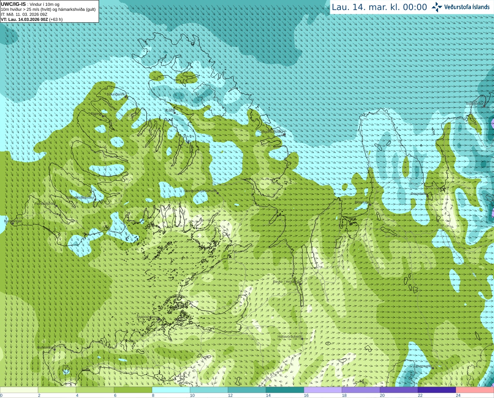Image resolution: width=494 pixels, height=398 pixels.
Task: Click the '20' value on the legend scale
Action: [382, 395]
